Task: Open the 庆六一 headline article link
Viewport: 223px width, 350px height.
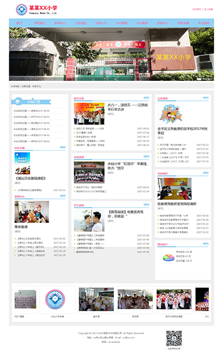Action: pyautogui.click(x=127, y=107)
